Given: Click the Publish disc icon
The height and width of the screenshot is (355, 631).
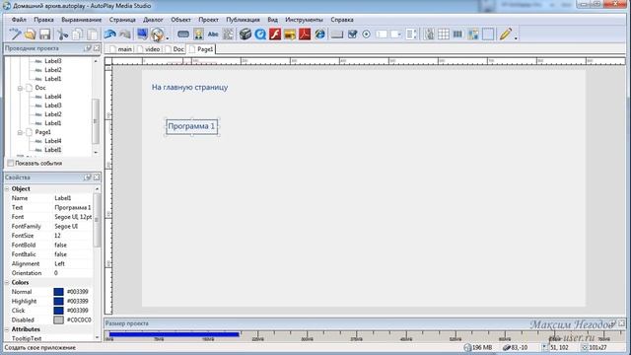Looking at the screenshot, I should (158, 35).
